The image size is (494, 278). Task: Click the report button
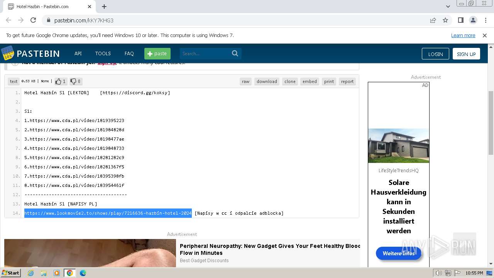[x=347, y=81]
